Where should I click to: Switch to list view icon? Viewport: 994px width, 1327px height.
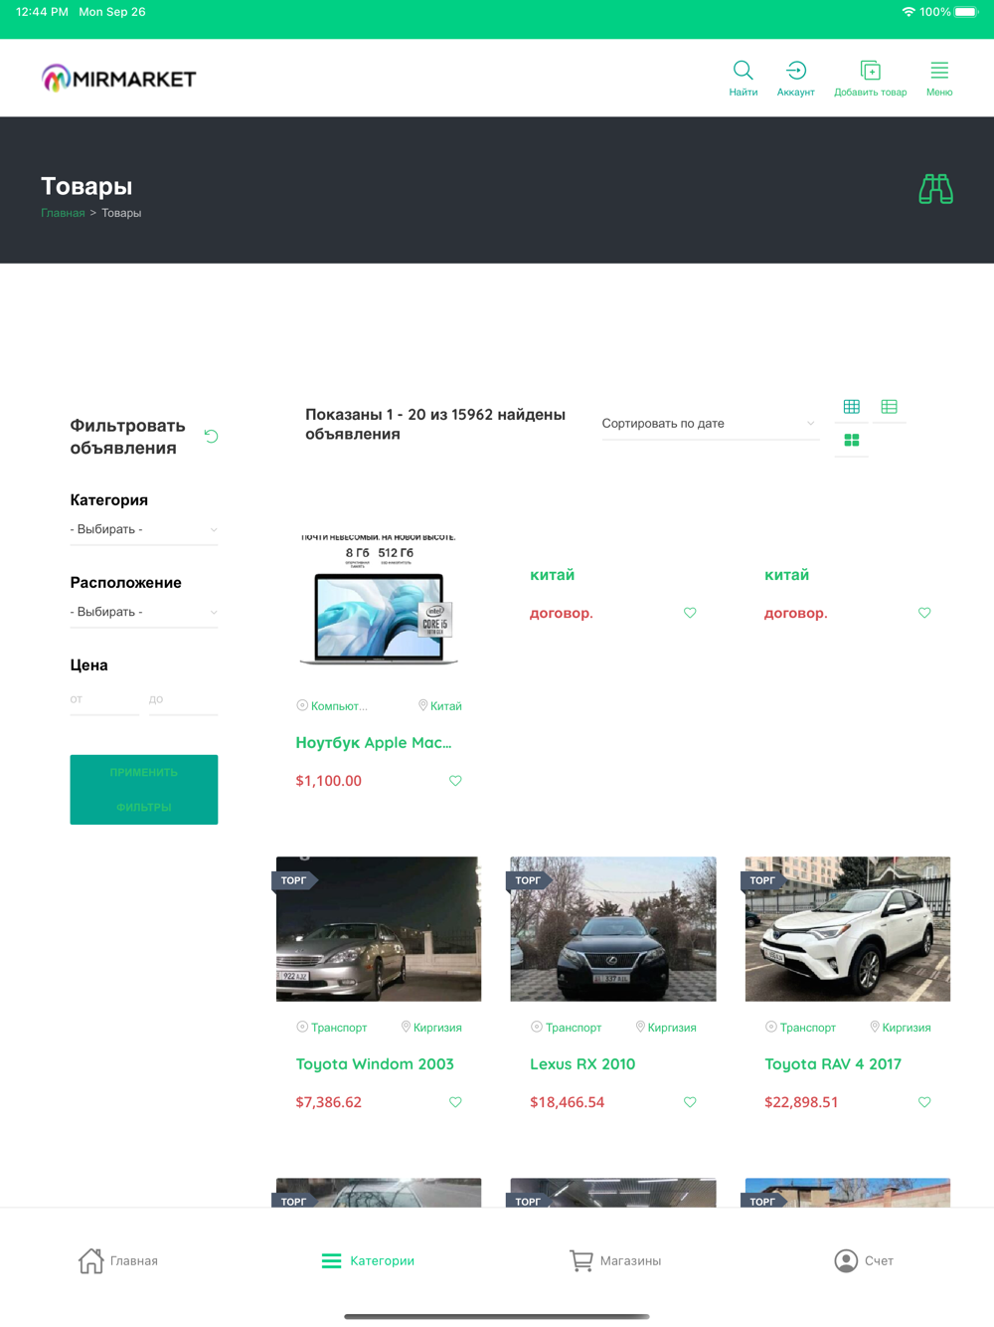point(889,406)
